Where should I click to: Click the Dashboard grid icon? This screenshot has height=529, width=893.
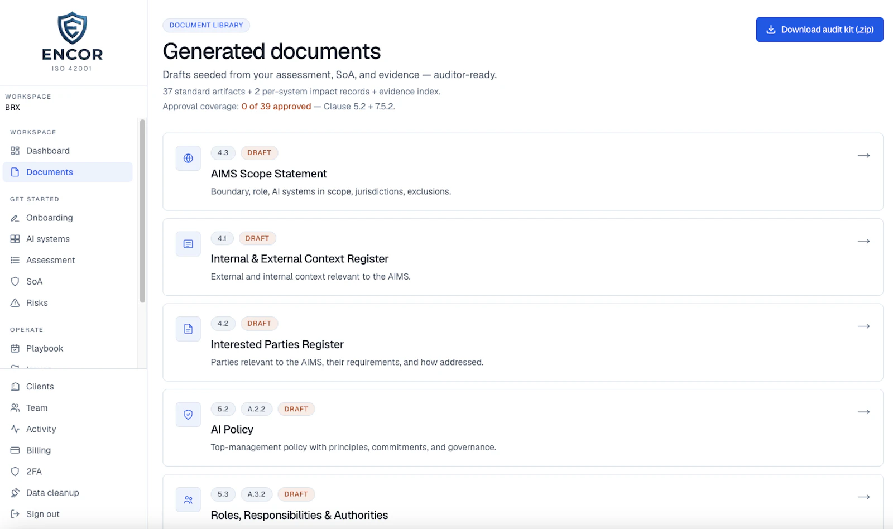[x=15, y=151]
